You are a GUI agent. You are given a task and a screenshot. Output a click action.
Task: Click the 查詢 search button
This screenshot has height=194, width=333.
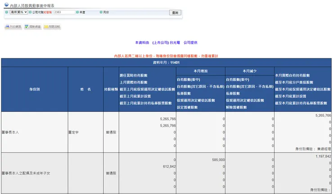pyautogui.click(x=175, y=13)
